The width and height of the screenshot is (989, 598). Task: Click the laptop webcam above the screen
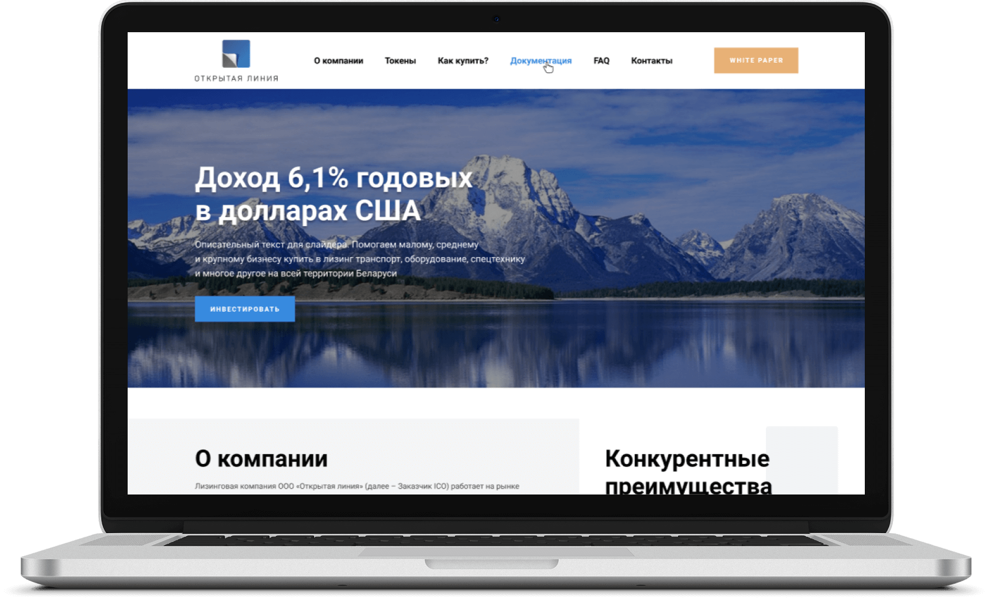(496, 20)
